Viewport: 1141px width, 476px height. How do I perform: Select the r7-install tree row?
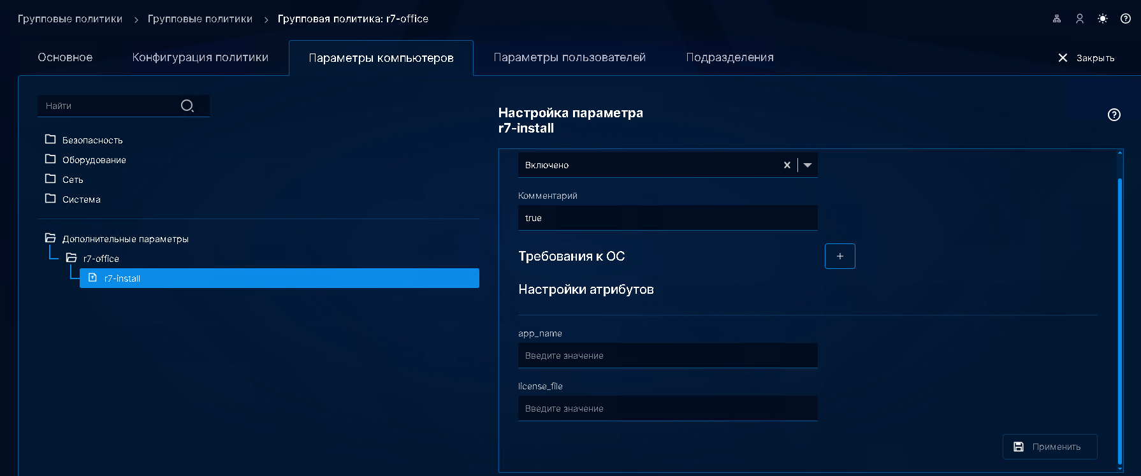279,278
